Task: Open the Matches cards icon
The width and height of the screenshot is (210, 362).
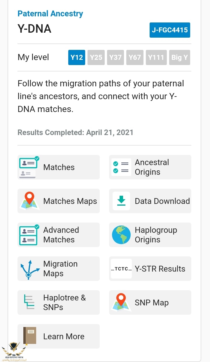Action: (29, 167)
